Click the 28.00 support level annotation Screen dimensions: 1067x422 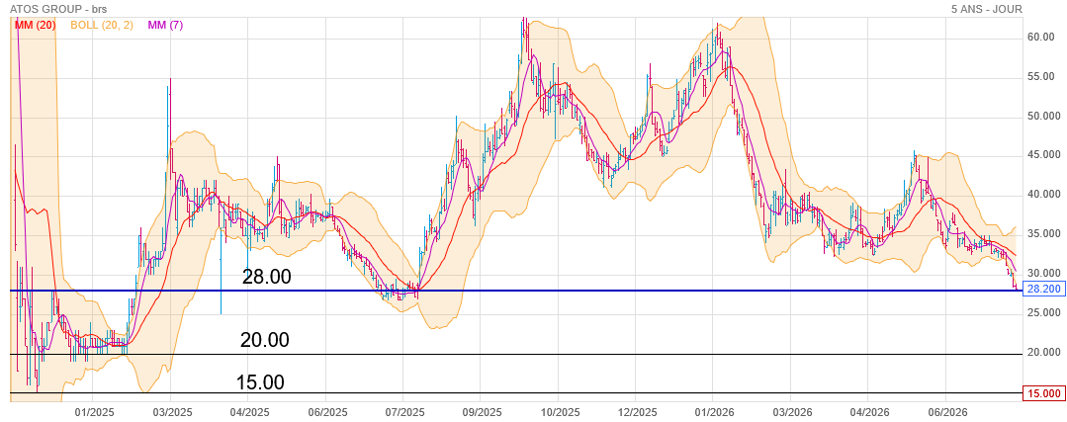[x=267, y=277]
